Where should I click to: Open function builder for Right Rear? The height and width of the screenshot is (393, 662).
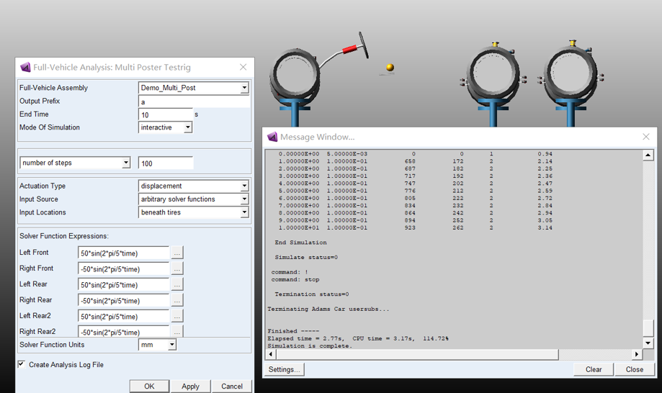point(177,300)
